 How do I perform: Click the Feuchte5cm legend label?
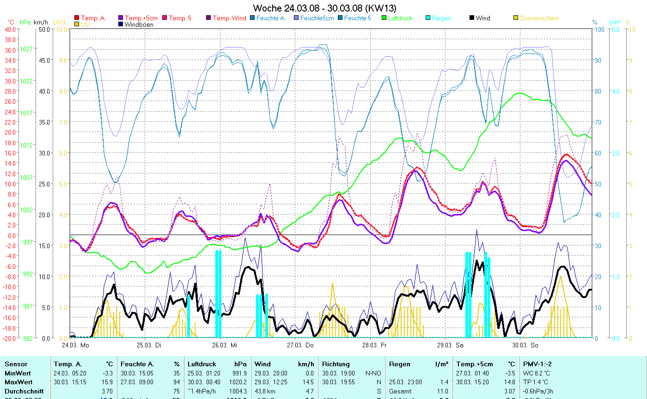tap(317, 18)
